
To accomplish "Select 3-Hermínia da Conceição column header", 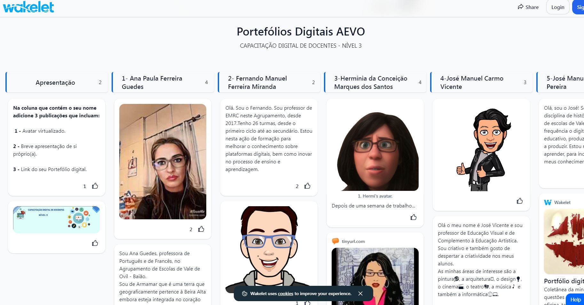I will [x=370, y=82].
